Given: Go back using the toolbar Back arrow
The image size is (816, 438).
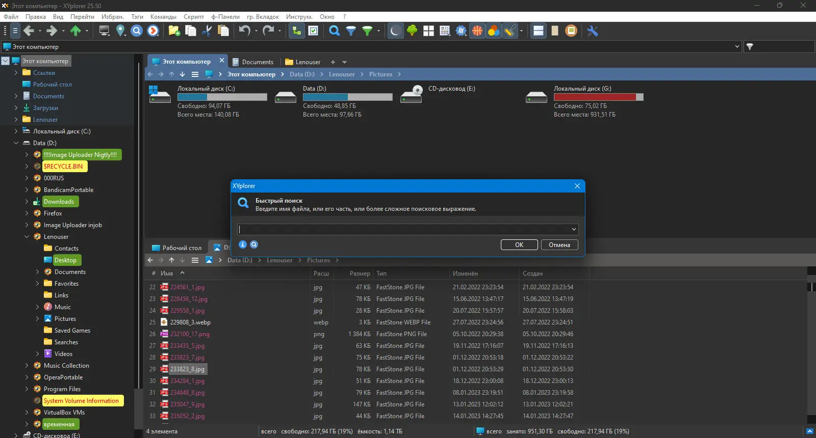Looking at the screenshot, I should pos(29,31).
